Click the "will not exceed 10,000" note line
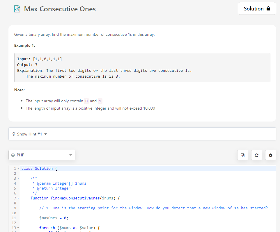The height and width of the screenshot is (232, 280). tap(90, 108)
